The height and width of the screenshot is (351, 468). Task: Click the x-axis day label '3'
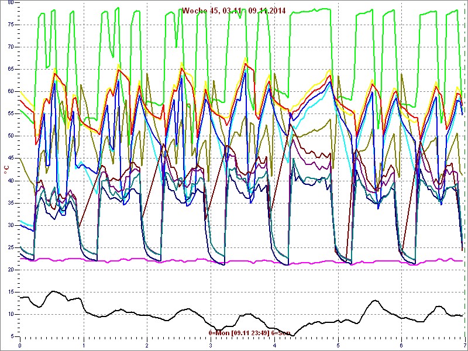(x=211, y=346)
